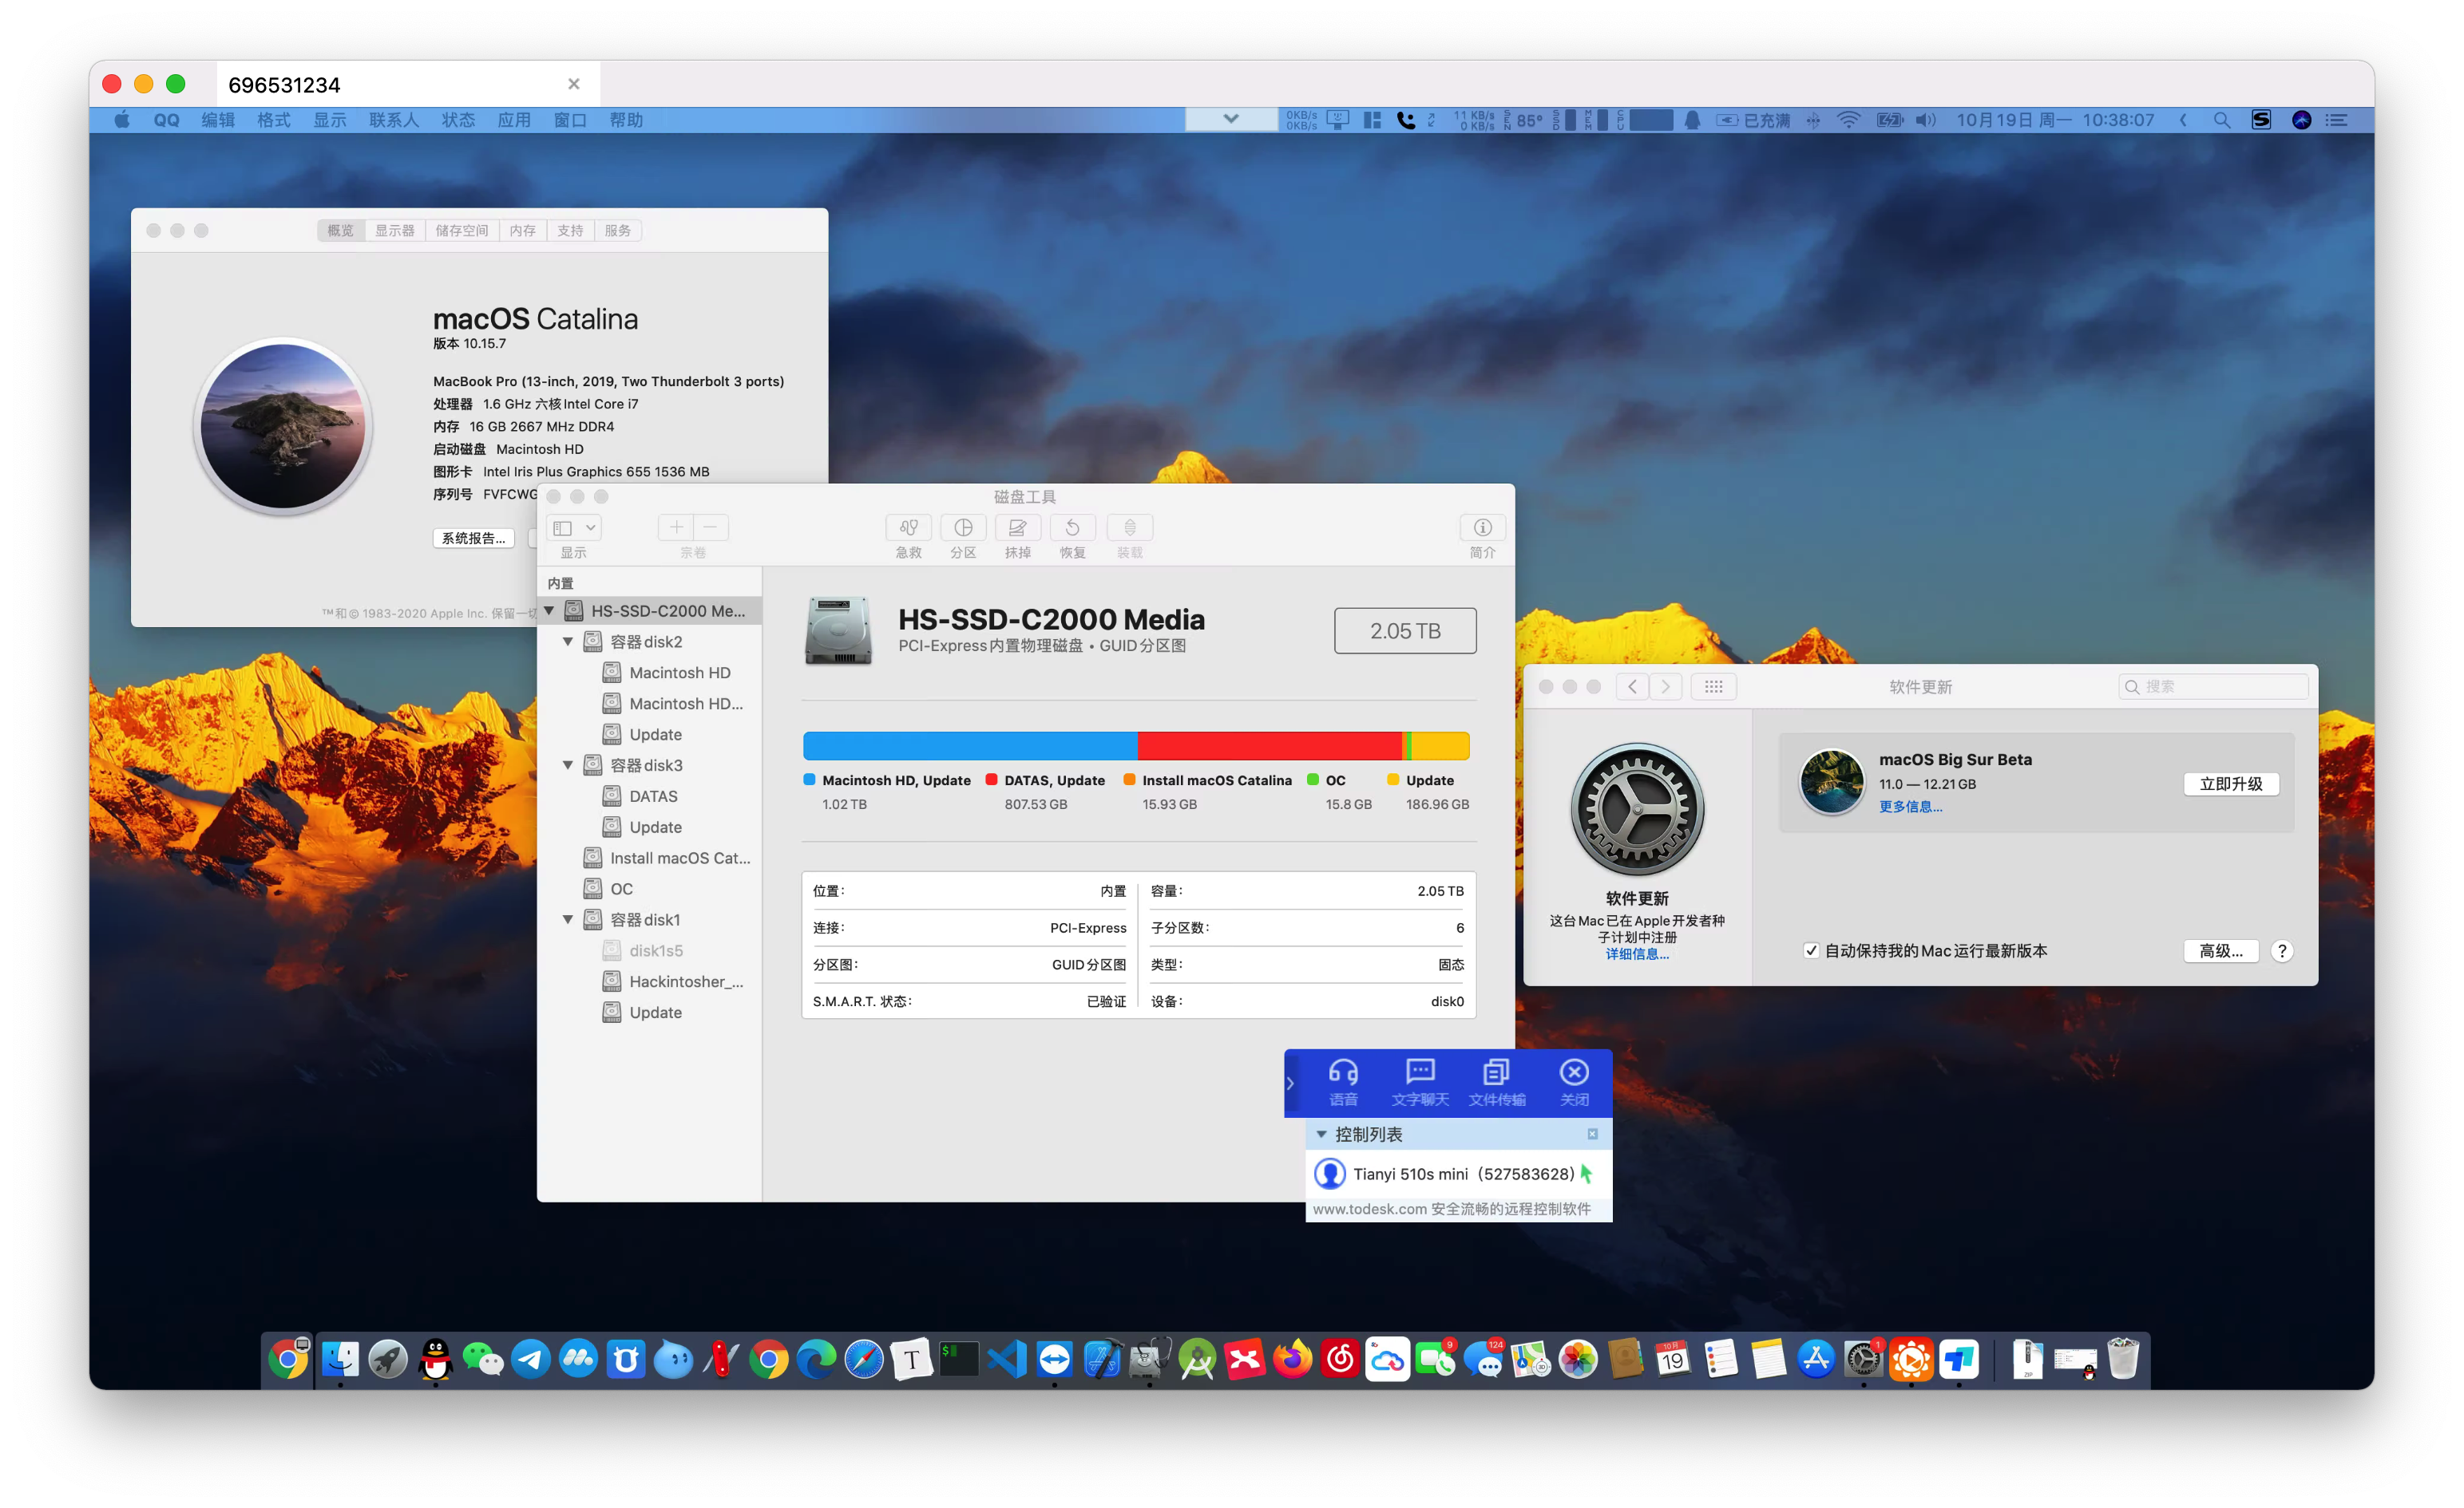Screen dimensions: 2464x1508
Task: Switch to Support (支持) tab in About This Mac
Action: pos(571,231)
